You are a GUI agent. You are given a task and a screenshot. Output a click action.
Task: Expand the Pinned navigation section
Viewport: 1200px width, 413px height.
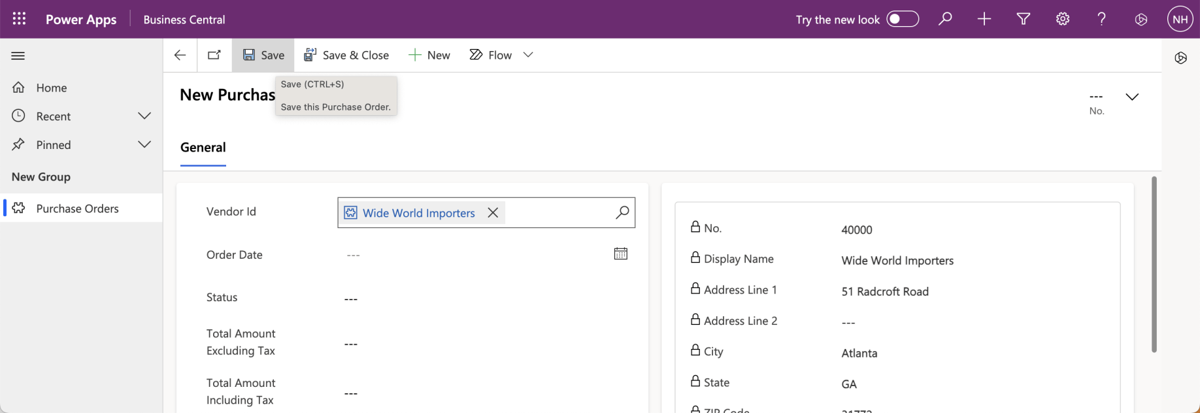pos(144,144)
